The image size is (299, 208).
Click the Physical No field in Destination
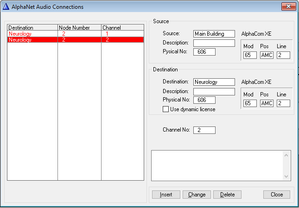click(x=204, y=100)
